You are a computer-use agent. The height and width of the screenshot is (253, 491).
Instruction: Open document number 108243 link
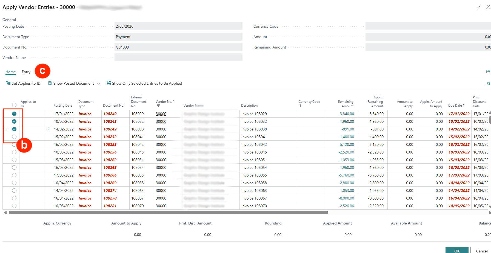tap(110, 121)
